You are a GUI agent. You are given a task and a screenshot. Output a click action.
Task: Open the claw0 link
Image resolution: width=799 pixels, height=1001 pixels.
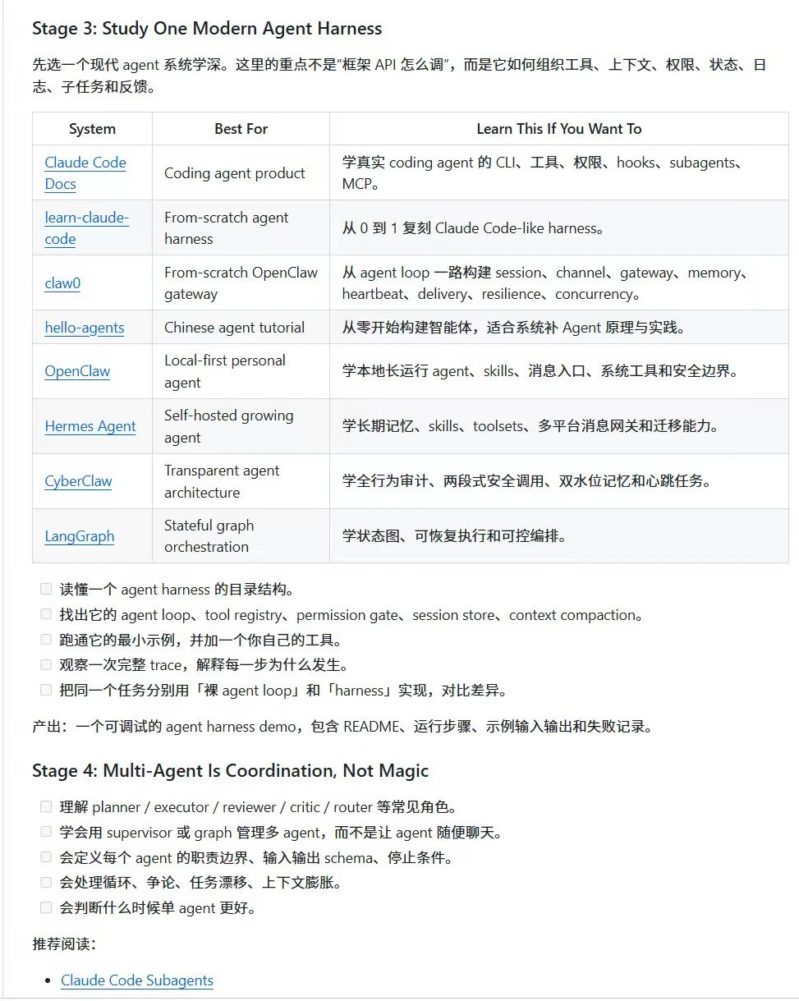pyautogui.click(x=62, y=283)
